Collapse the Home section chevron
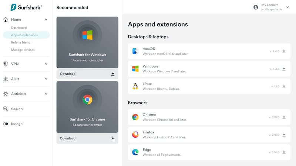 (46, 20)
